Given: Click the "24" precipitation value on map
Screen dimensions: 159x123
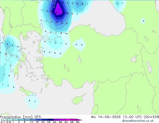Looking at the screenshot, I should [52, 12].
